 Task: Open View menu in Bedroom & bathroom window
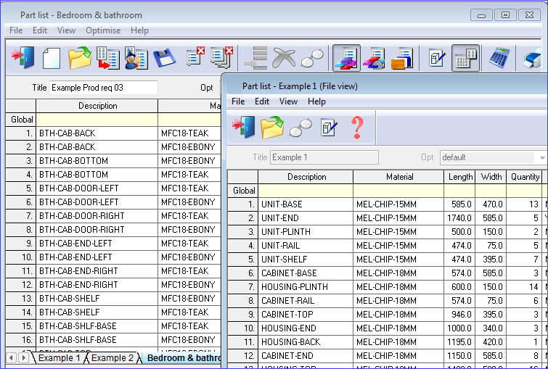click(x=66, y=30)
